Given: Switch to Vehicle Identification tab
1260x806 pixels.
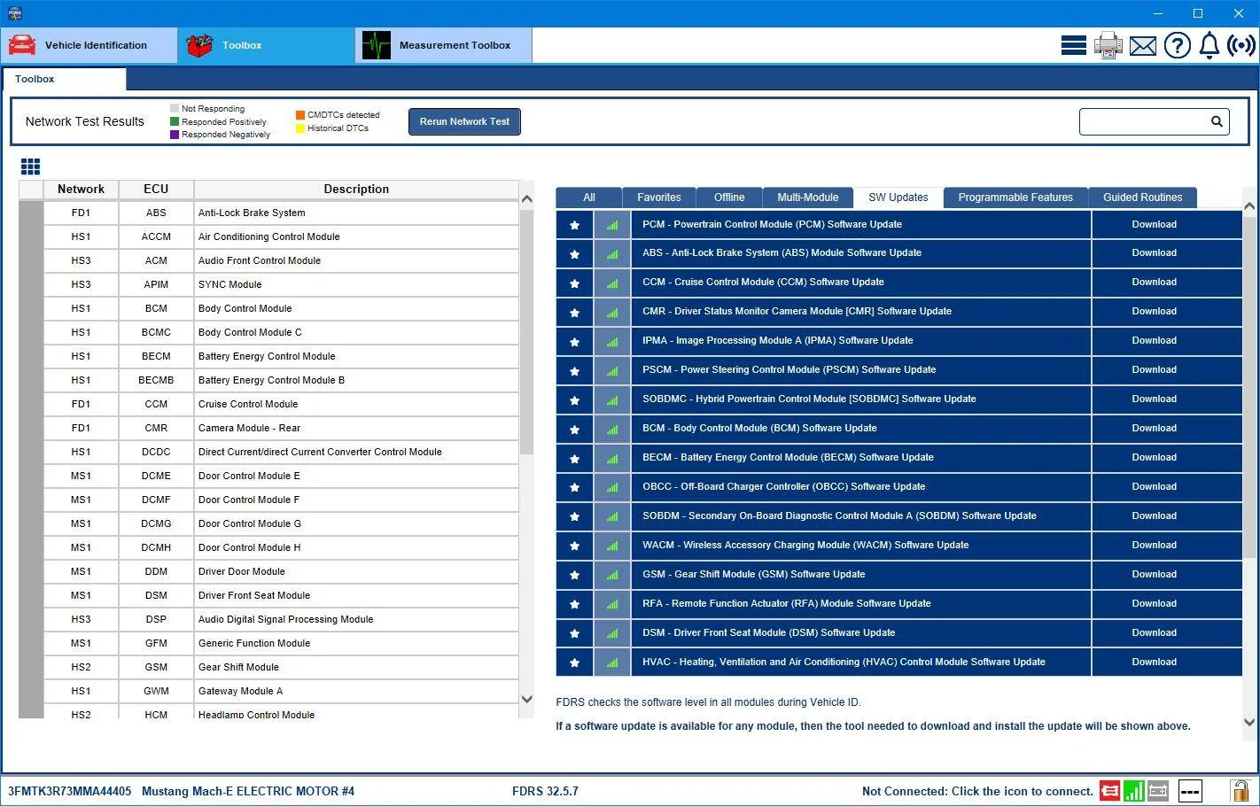Looking at the screenshot, I should [x=89, y=45].
